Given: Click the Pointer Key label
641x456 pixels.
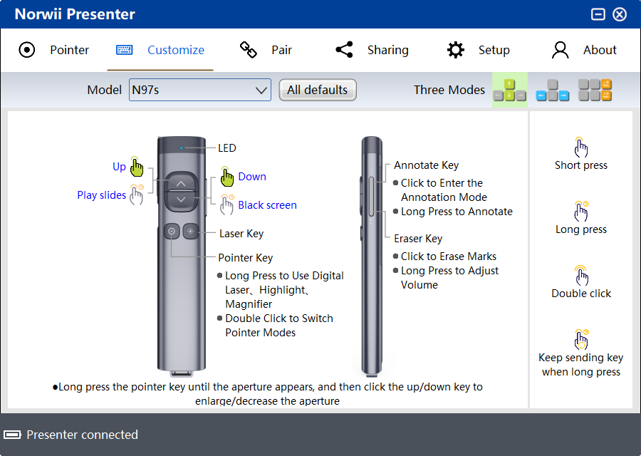Looking at the screenshot, I should [x=245, y=258].
